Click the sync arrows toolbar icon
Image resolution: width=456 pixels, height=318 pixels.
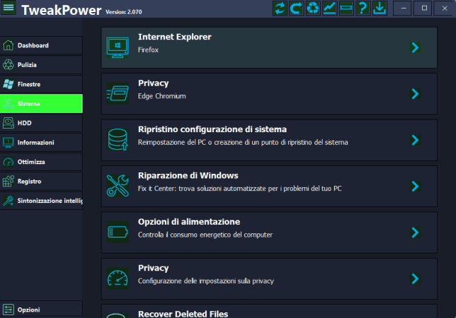pos(280,8)
